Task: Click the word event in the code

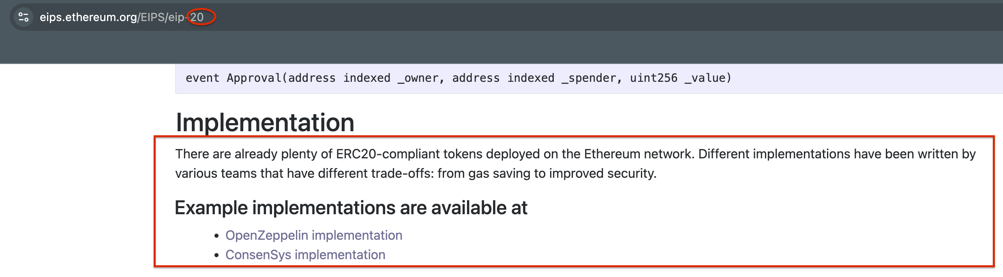Action: pos(202,78)
